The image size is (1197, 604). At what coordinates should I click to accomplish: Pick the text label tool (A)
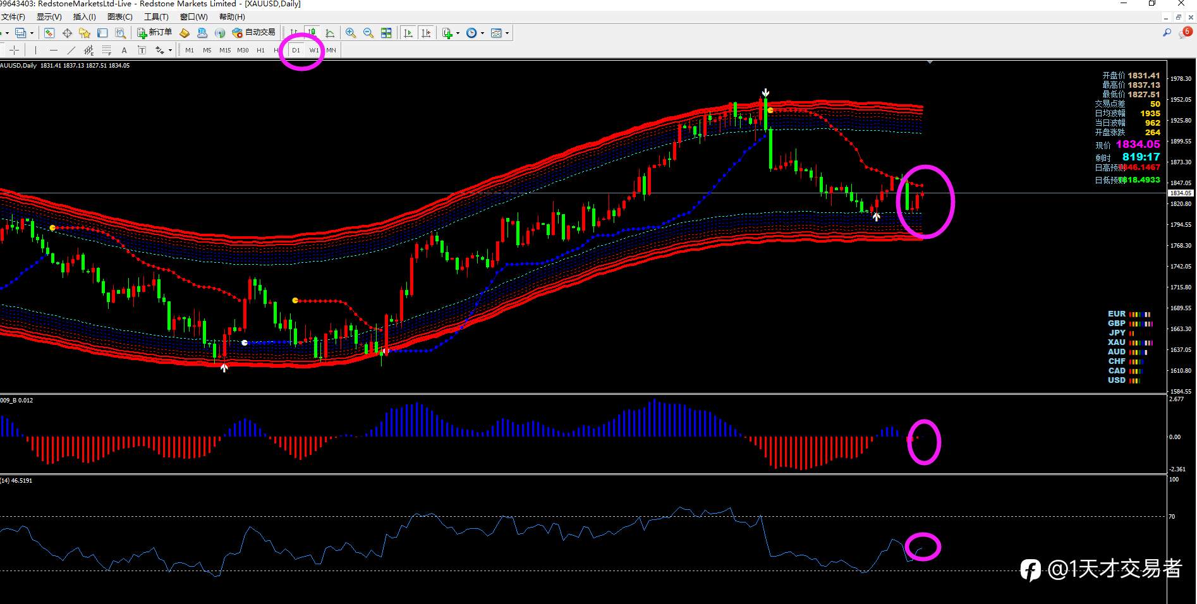point(125,50)
